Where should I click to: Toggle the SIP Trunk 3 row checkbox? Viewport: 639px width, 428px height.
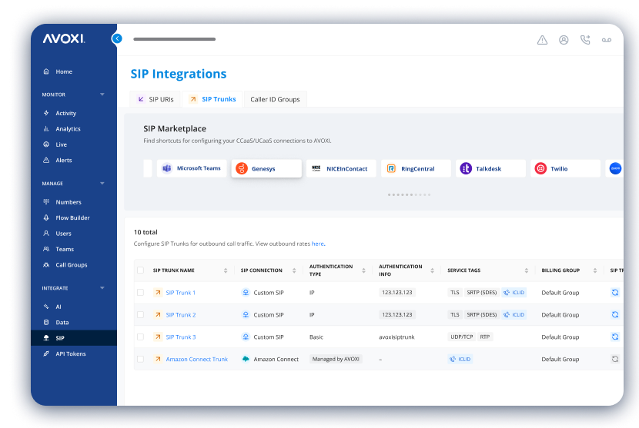(x=140, y=337)
